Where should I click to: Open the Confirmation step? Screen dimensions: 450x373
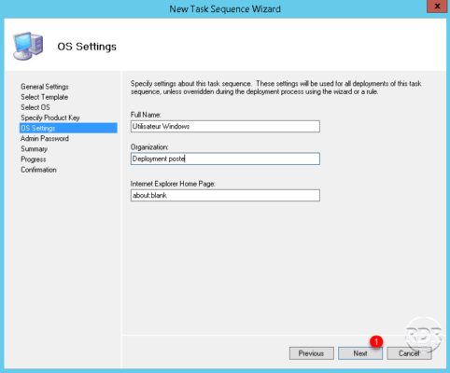click(x=38, y=170)
